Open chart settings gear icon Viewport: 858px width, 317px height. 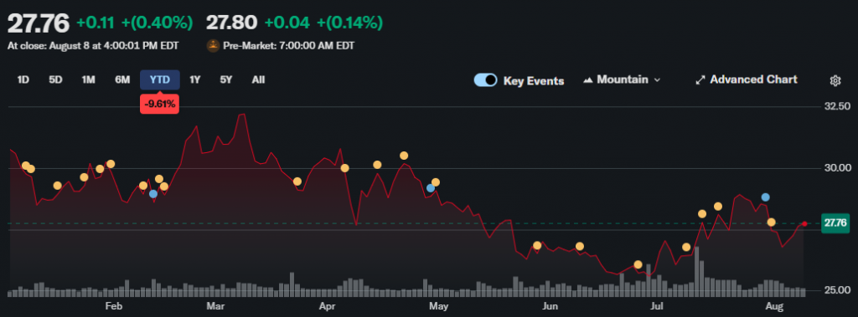coord(835,80)
